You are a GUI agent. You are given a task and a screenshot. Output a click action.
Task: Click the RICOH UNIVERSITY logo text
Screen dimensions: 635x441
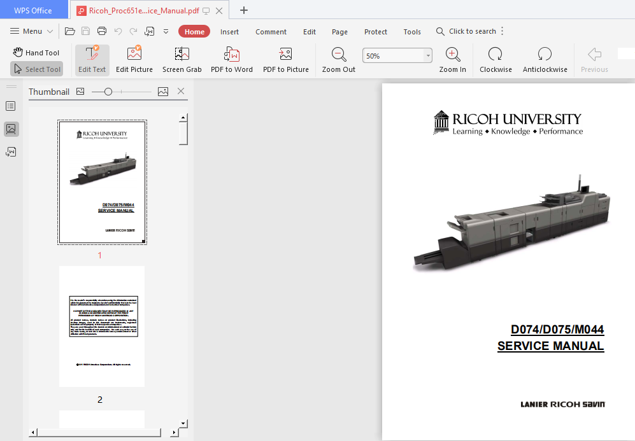[517, 119]
